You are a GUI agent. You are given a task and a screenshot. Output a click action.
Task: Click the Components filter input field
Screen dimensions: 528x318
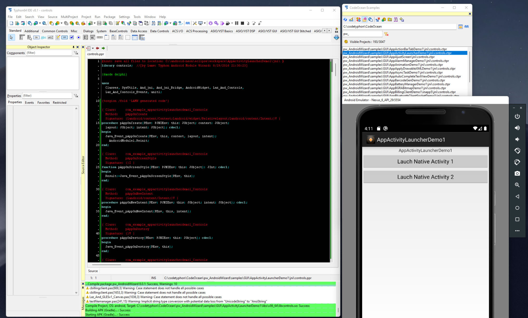click(x=49, y=53)
